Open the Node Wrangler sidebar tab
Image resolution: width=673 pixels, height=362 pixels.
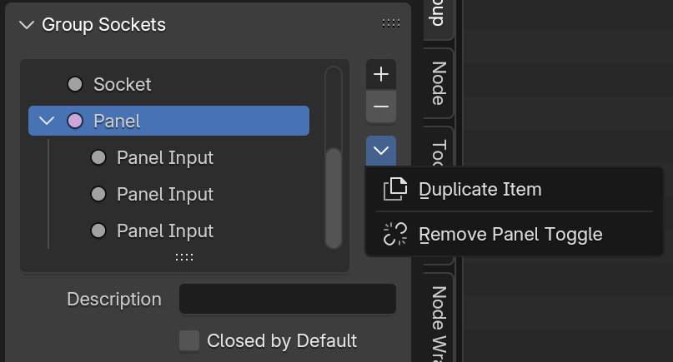coord(439,320)
